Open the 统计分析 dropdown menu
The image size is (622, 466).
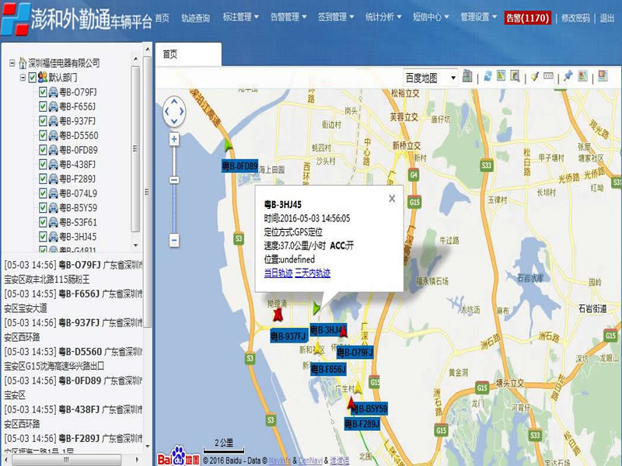[383, 17]
